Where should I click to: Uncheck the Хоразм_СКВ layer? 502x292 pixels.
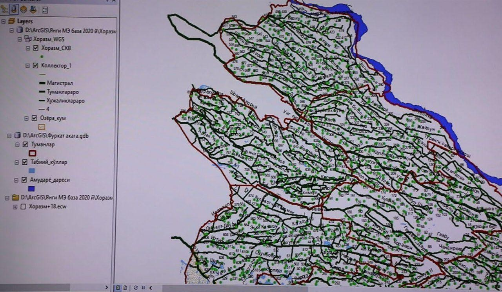pos(36,48)
